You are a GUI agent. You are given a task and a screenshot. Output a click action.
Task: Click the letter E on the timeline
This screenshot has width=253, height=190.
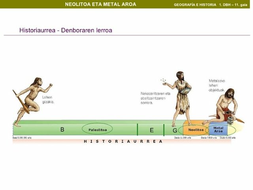(152, 130)
